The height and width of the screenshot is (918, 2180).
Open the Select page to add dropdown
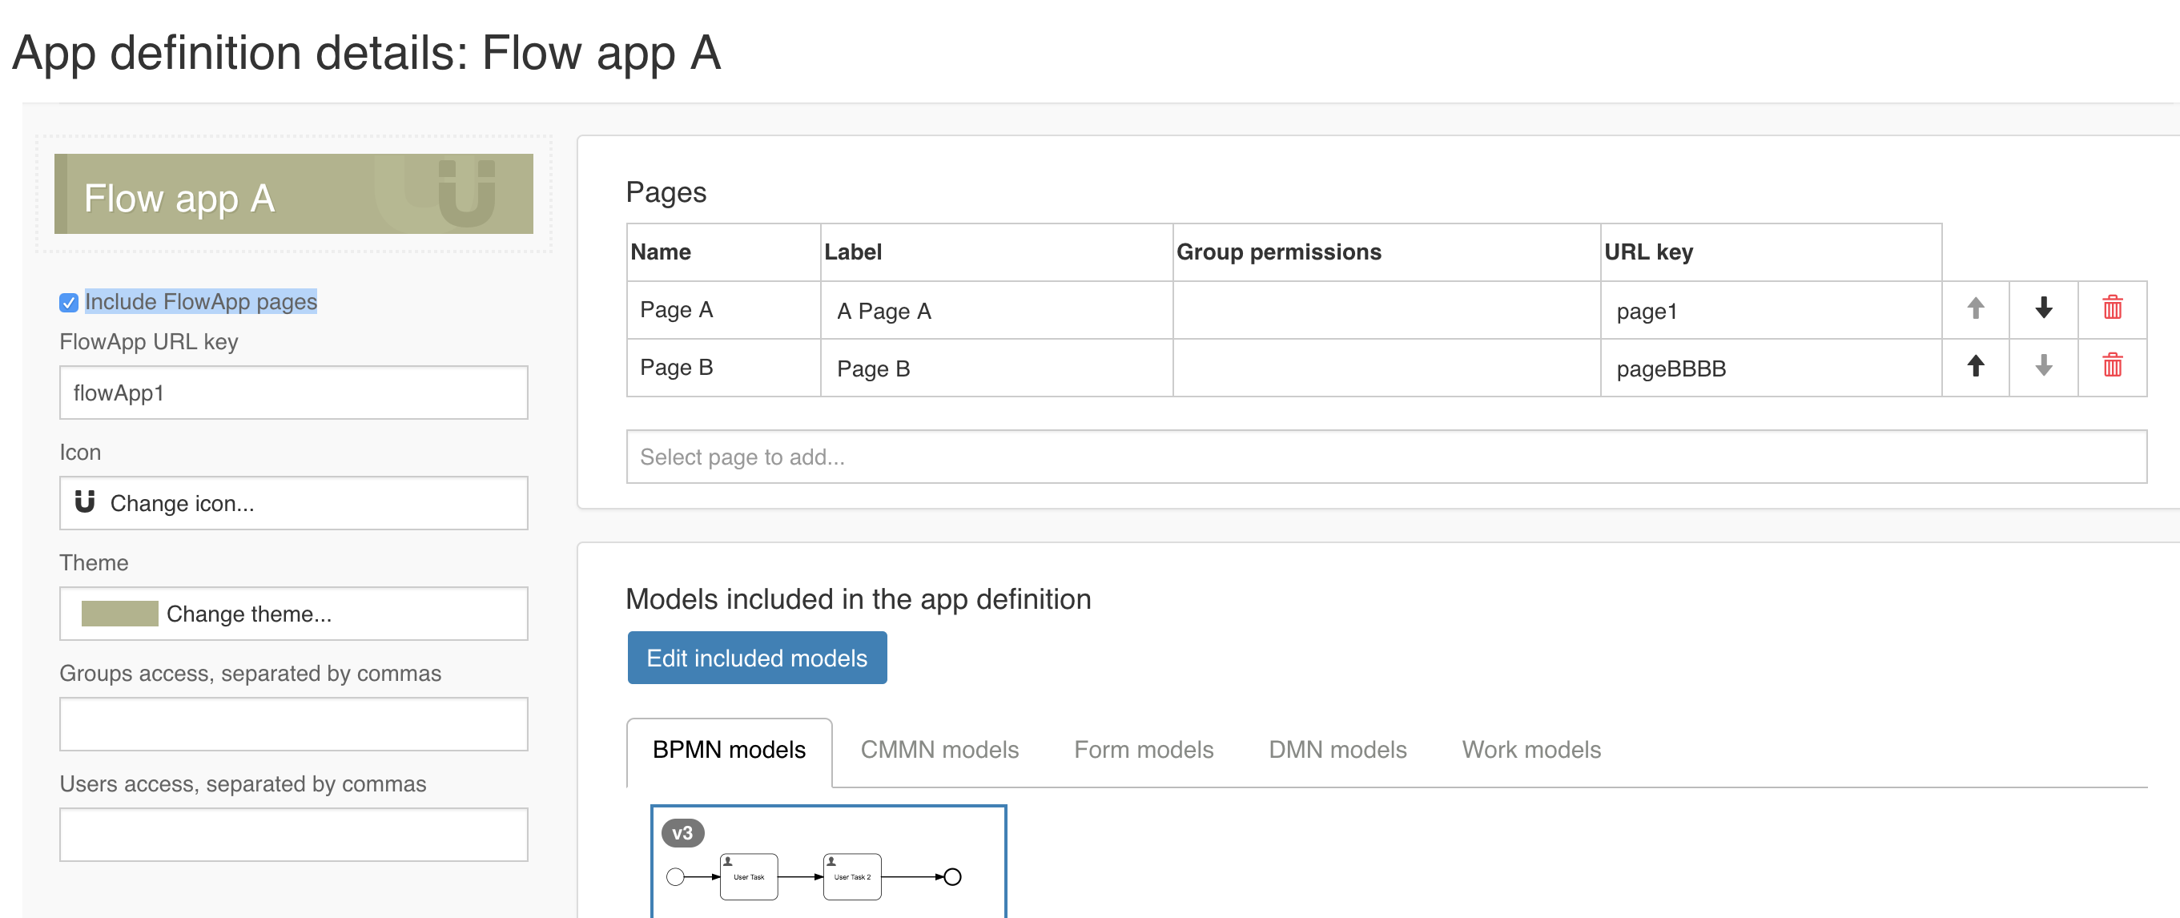click(x=1185, y=456)
